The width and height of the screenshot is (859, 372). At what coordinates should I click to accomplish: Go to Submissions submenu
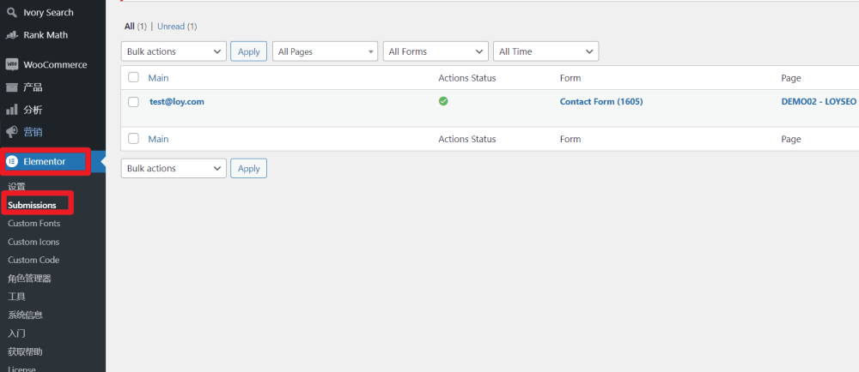pyautogui.click(x=32, y=206)
